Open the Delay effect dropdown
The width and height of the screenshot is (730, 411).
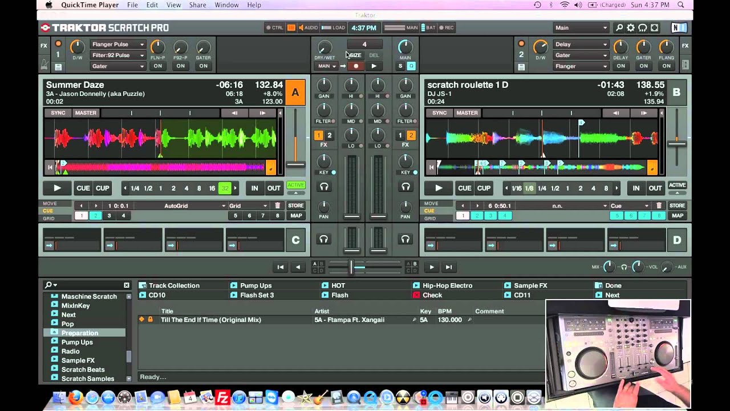pos(581,45)
